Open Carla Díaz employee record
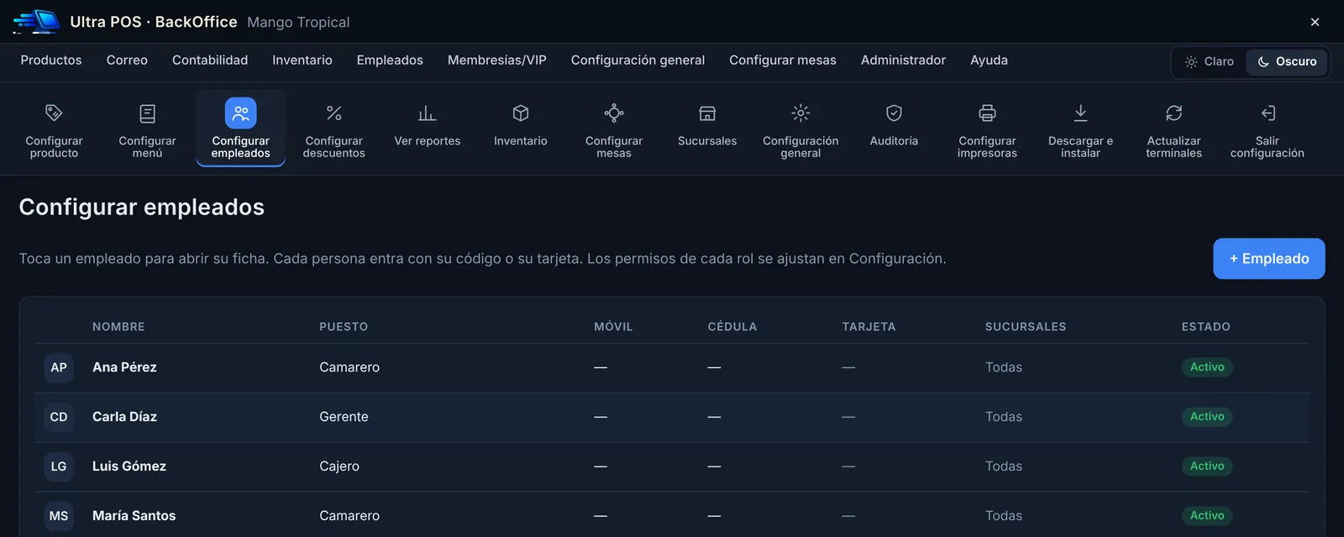This screenshot has height=537, width=1344. 672,417
